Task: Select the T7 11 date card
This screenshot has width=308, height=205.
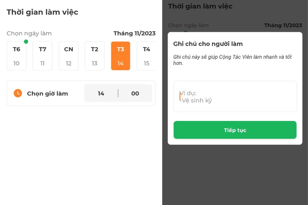Action: point(42,56)
